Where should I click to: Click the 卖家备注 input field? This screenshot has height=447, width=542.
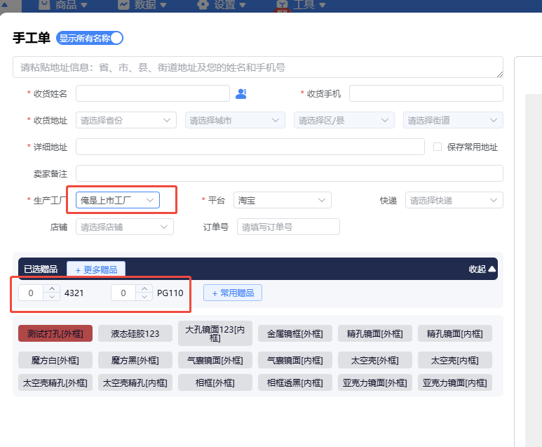pos(290,173)
